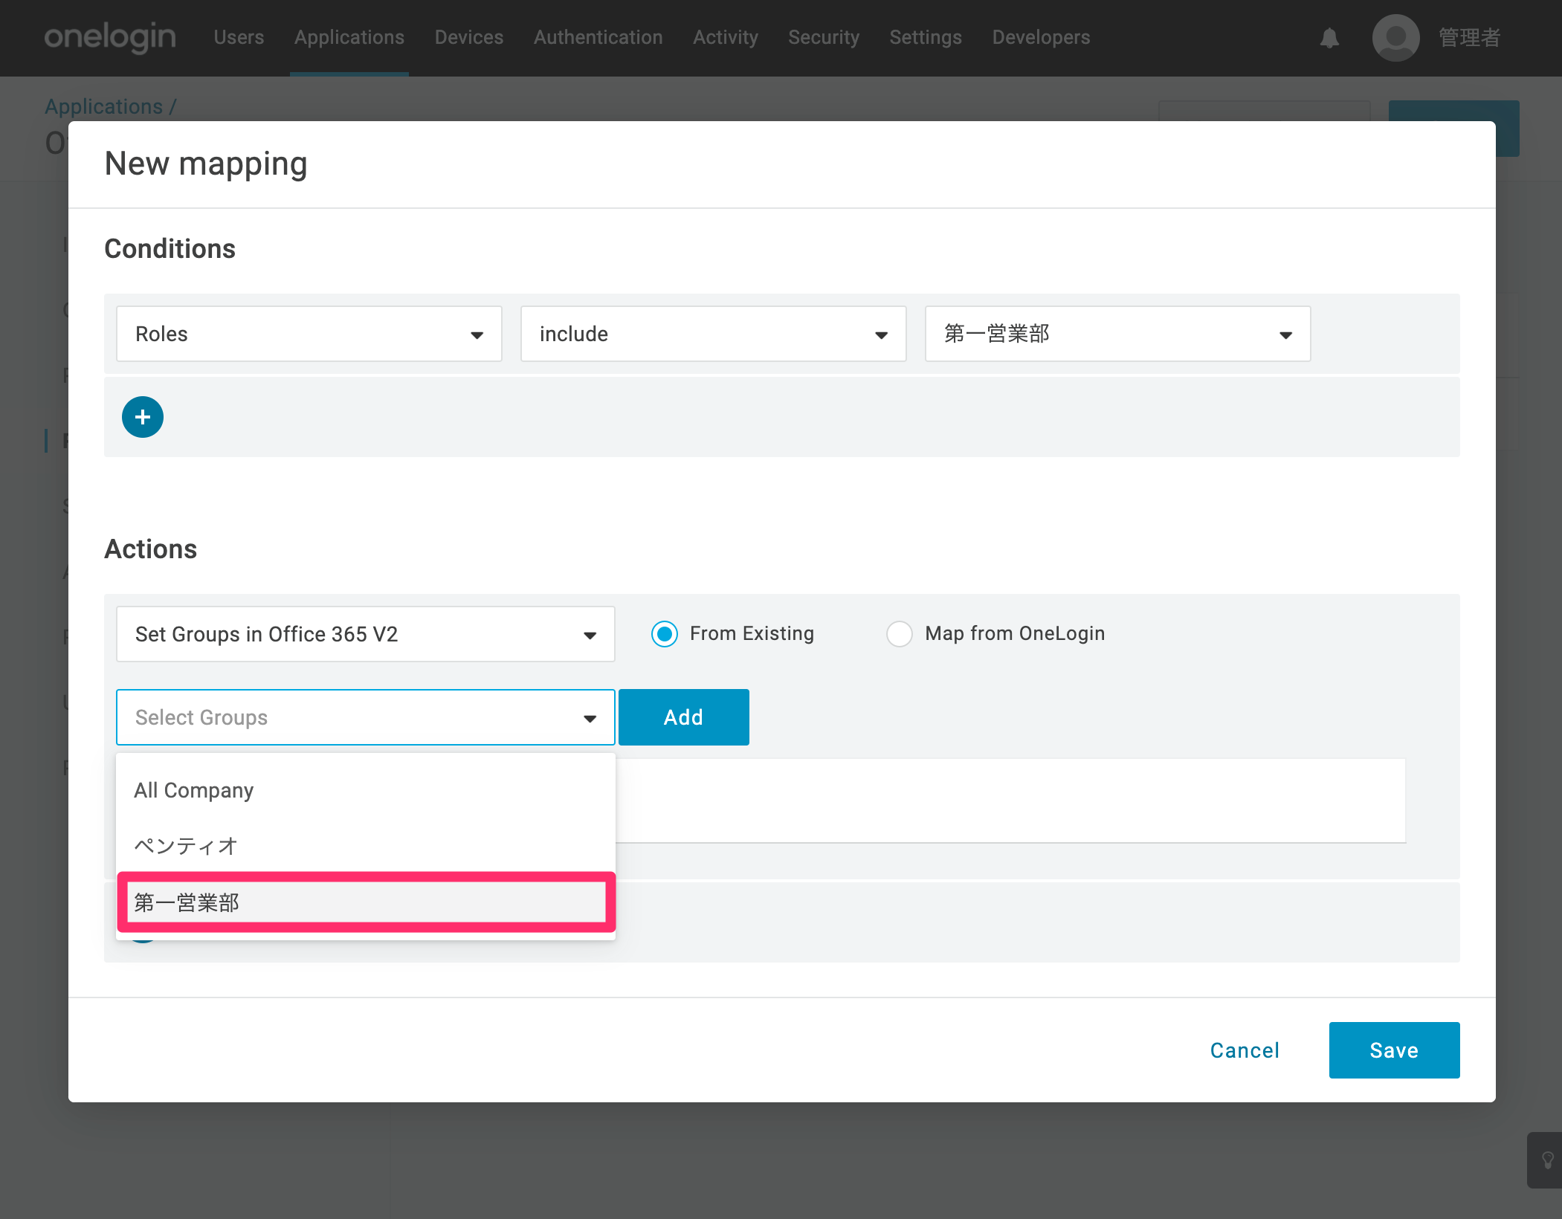
Task: Choose ペンティオ from the group list
Action: 366,846
